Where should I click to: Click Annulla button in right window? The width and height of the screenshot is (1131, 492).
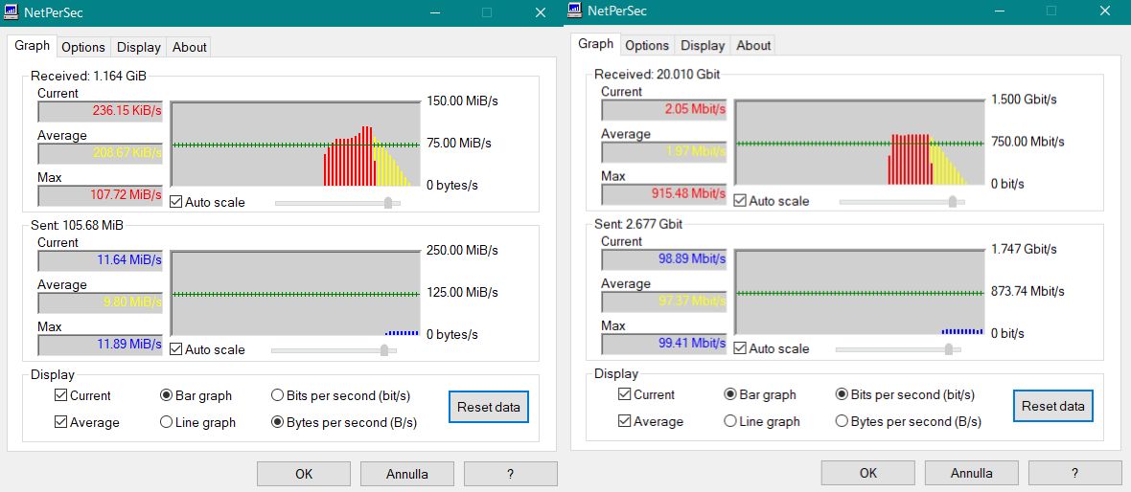point(971,473)
